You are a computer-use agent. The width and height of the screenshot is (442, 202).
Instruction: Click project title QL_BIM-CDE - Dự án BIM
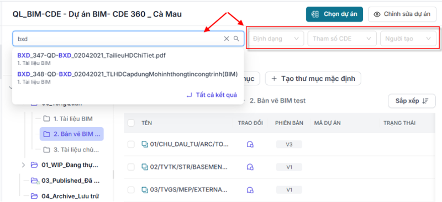[x=97, y=14]
